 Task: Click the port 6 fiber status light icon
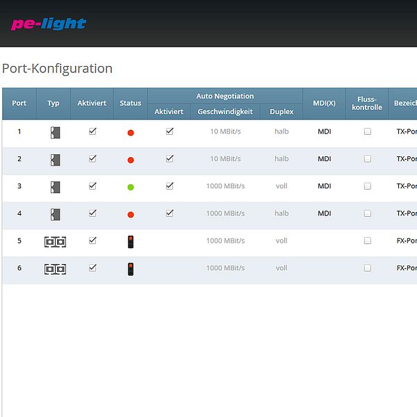(131, 268)
